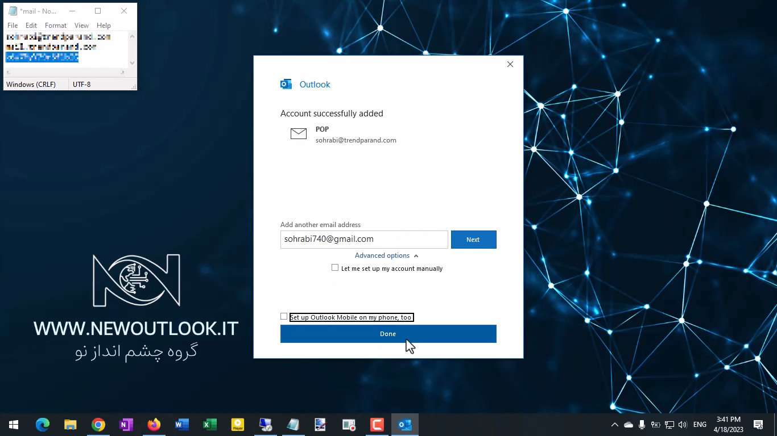Open volume control from tray
Screen dimensions: 777x436
pos(683,425)
